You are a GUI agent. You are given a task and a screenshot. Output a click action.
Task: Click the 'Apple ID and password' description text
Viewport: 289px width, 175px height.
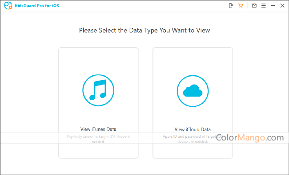coord(193,139)
